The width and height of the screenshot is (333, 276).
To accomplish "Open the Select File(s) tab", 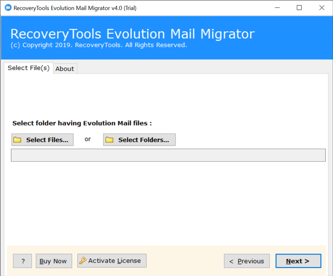I will point(28,68).
